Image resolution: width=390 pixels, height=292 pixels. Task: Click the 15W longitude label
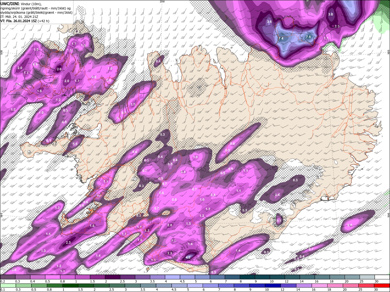click(323, 2)
